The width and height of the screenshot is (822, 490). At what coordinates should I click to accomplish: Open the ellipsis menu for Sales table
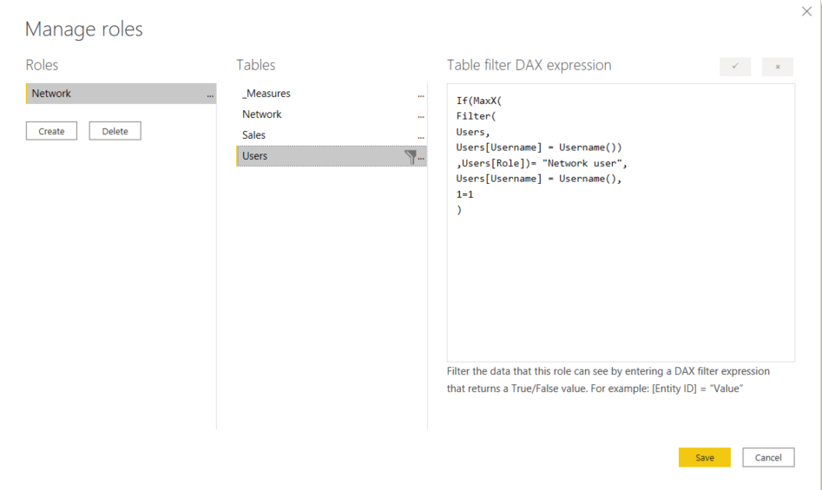(x=421, y=138)
